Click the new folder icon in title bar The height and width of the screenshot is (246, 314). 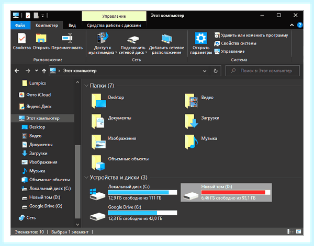36,15
